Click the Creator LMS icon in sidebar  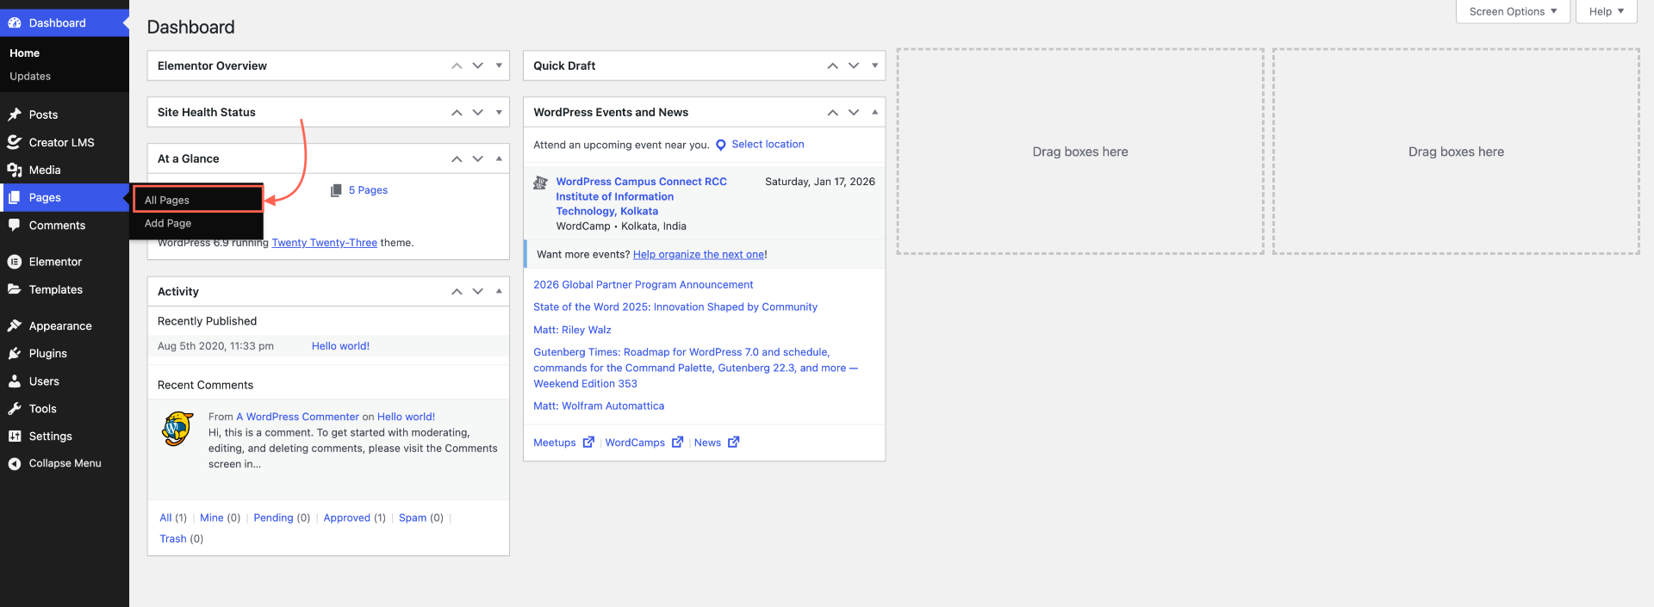15,142
